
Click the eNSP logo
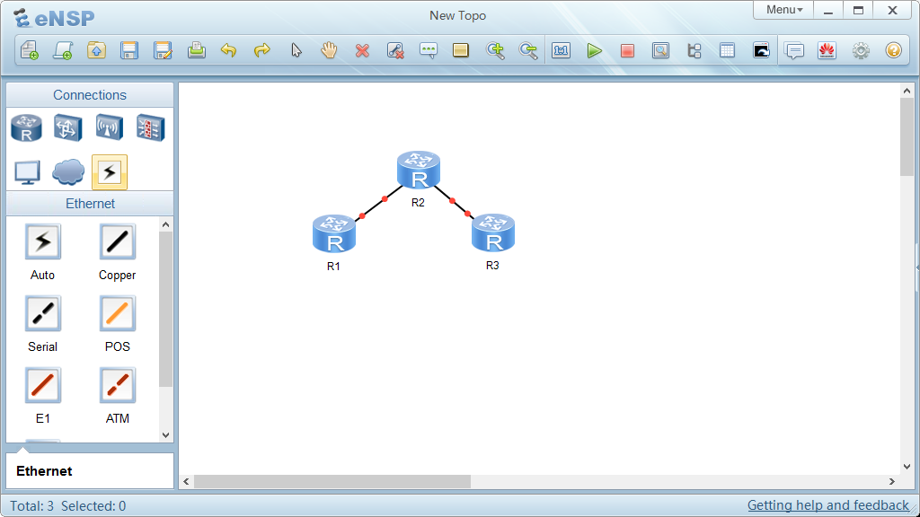[54, 18]
